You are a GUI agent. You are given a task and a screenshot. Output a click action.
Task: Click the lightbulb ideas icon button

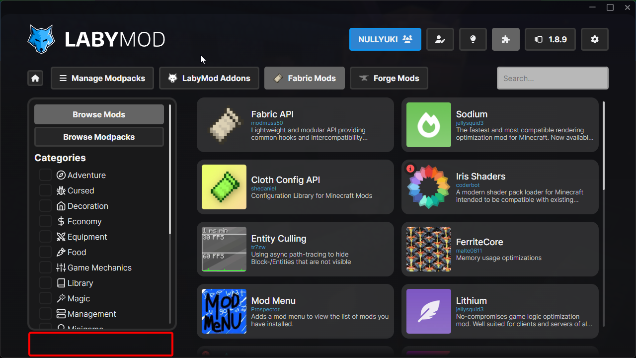tap(473, 39)
